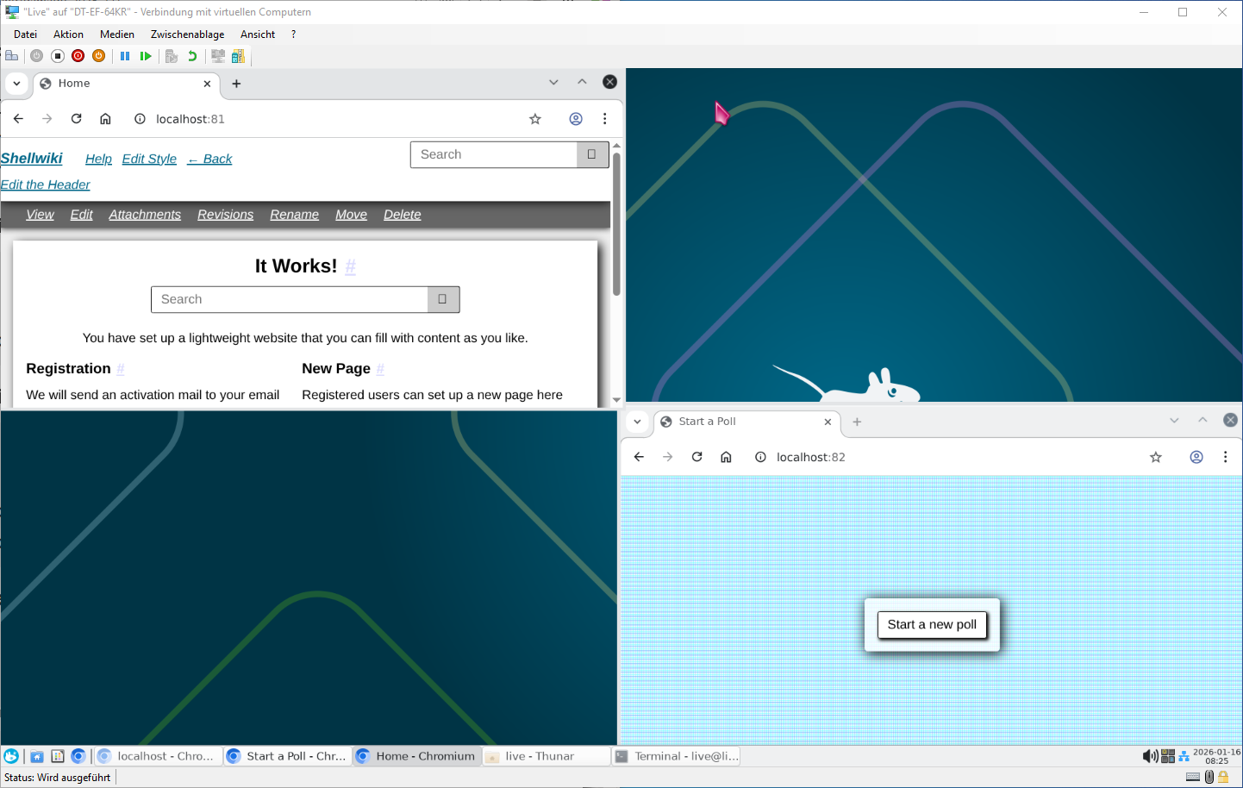Go to home in the localhost:82 browser
This screenshot has height=788, width=1243.
726,457
